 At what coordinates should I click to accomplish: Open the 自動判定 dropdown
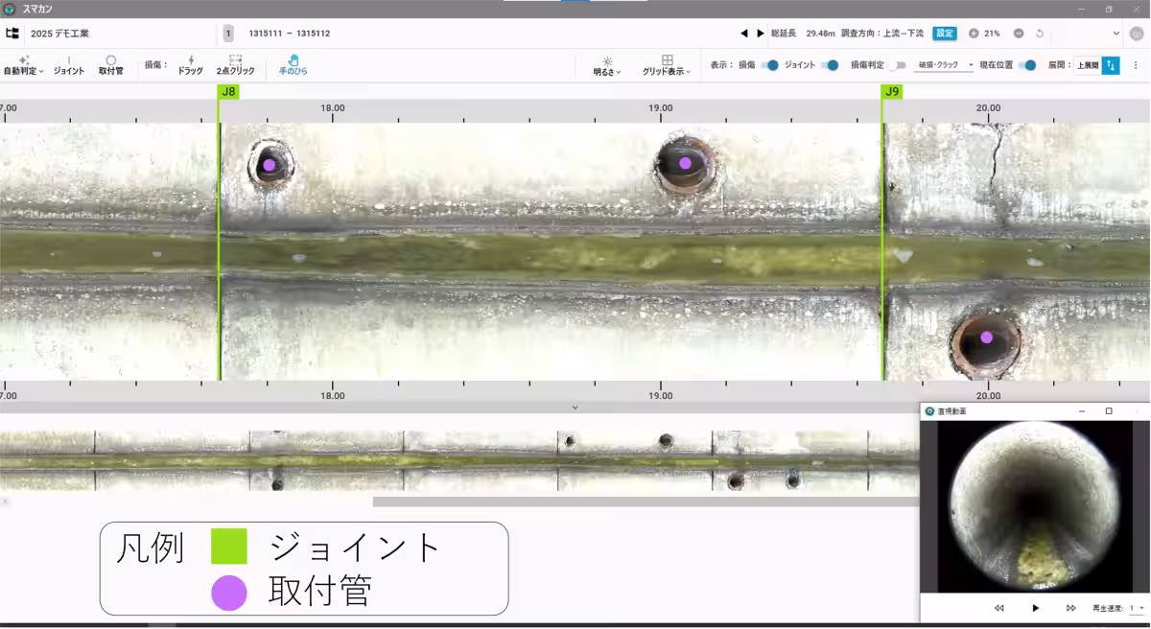point(24,65)
